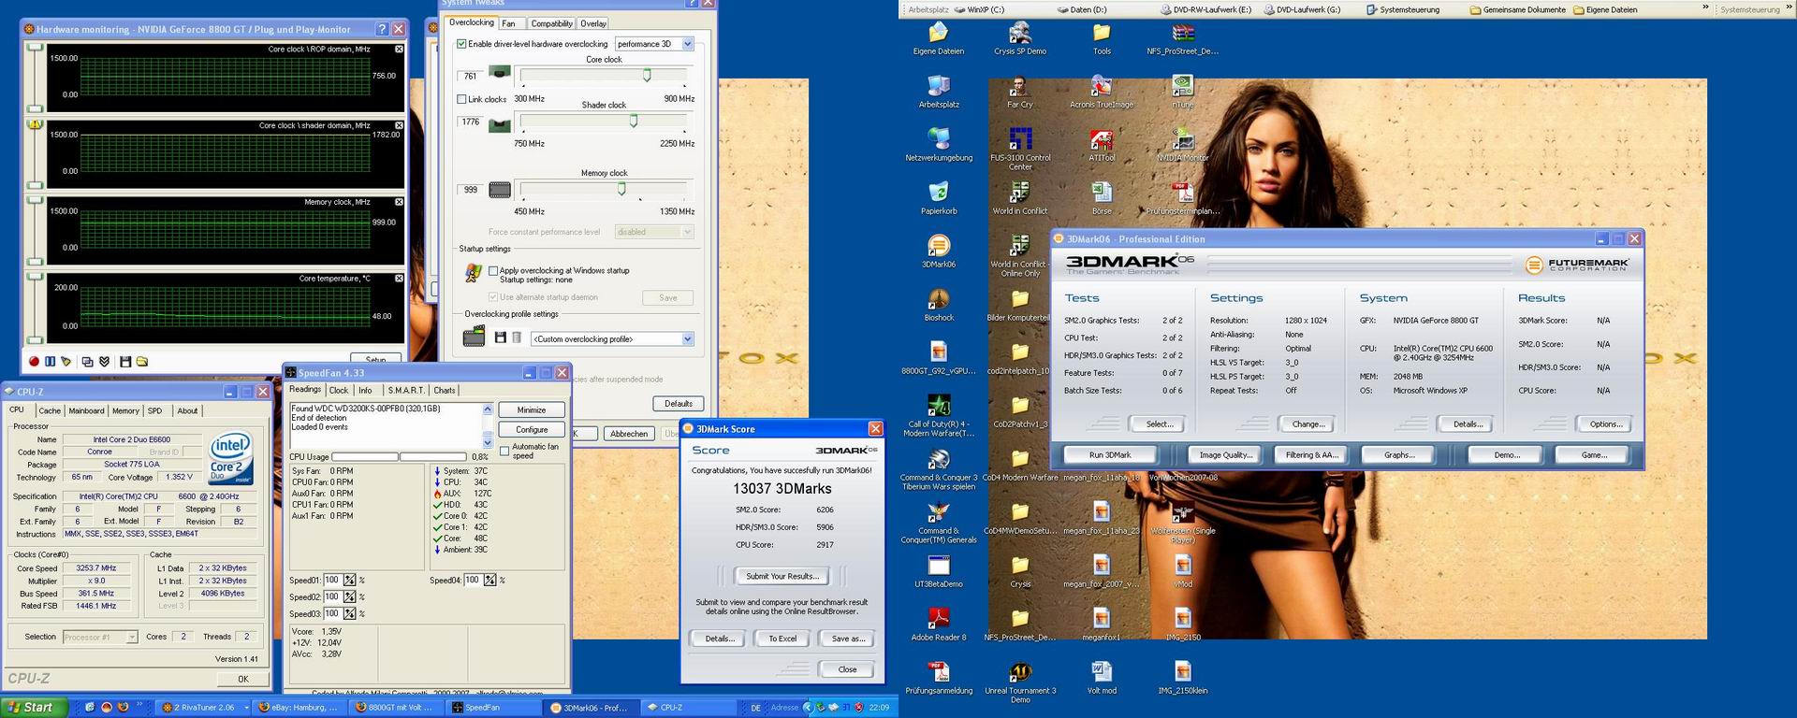Click the To Excel button
Image resolution: width=1797 pixels, height=718 pixels.
pyautogui.click(x=782, y=639)
